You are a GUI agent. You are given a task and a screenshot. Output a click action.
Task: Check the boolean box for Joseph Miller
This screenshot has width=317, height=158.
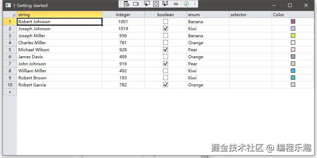coord(166,36)
